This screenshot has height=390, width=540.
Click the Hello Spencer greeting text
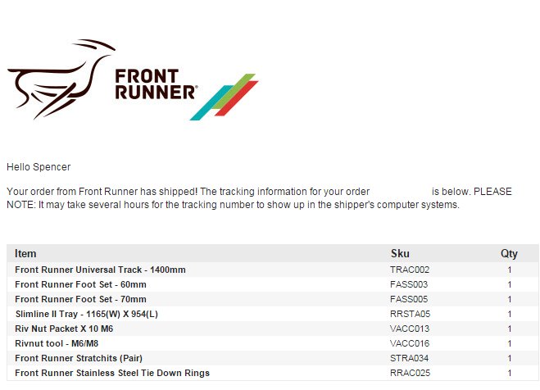[39, 167]
